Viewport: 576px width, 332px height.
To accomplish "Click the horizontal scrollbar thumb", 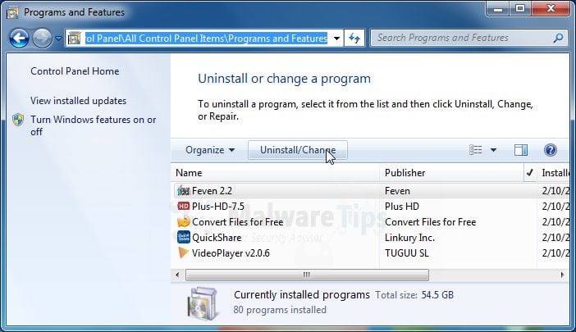I will [x=307, y=275].
